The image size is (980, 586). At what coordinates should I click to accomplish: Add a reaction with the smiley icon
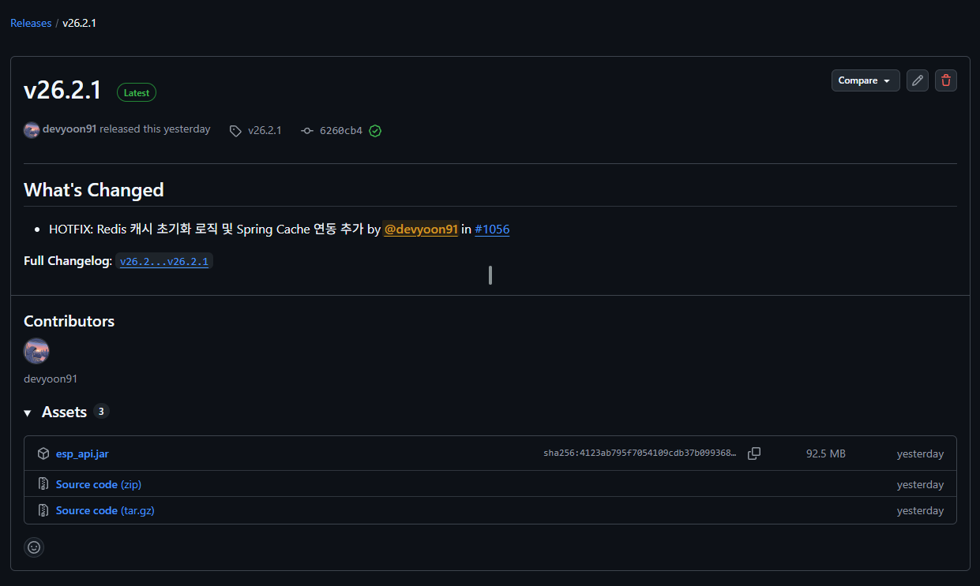pyautogui.click(x=34, y=547)
